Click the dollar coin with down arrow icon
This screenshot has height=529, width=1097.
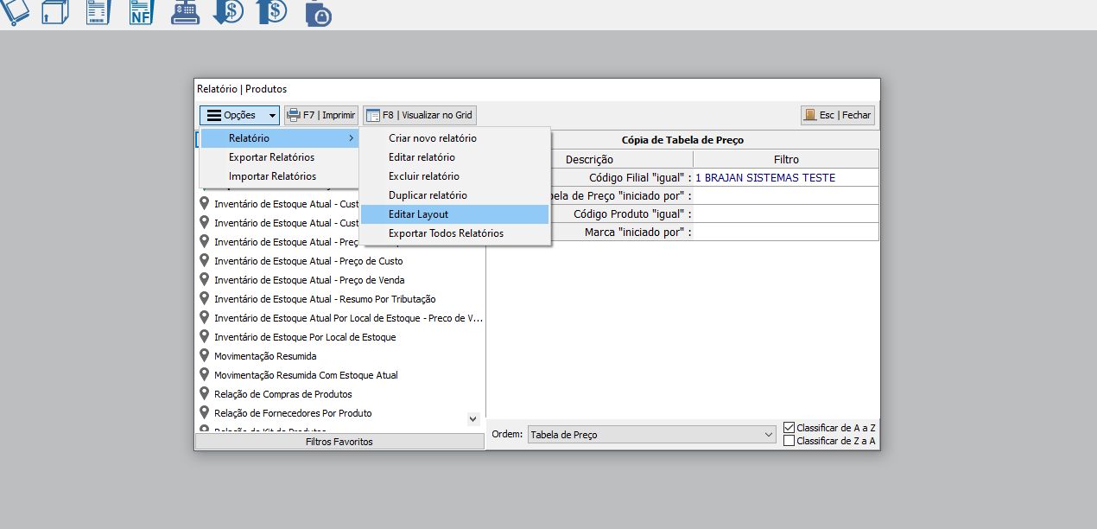click(228, 11)
